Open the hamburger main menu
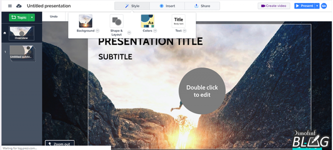 pyautogui.click(x=10, y=6)
